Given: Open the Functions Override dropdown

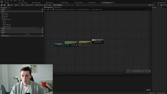Looking at the screenshot, I should coord(39,28).
